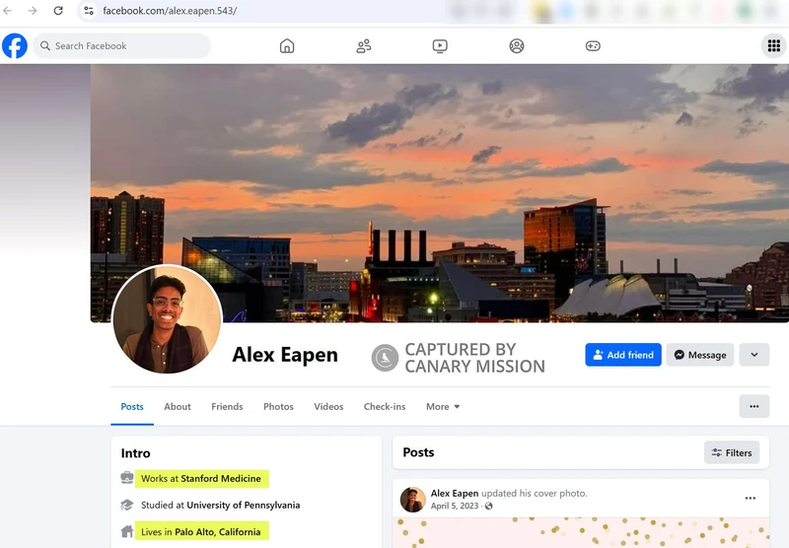Image resolution: width=789 pixels, height=548 pixels.
Task: Expand the chevron next to Message
Action: [754, 355]
